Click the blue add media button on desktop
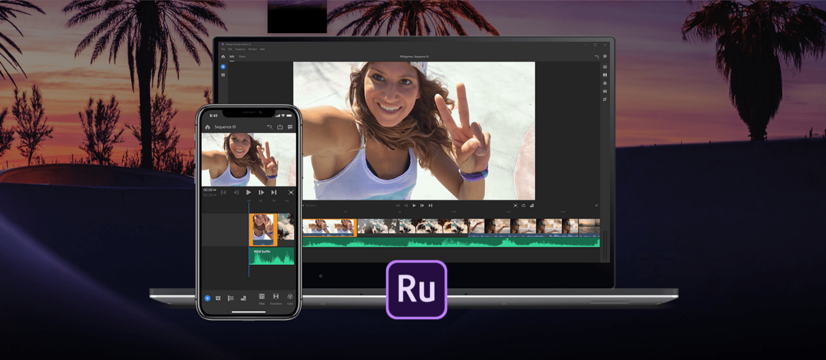 click(223, 67)
